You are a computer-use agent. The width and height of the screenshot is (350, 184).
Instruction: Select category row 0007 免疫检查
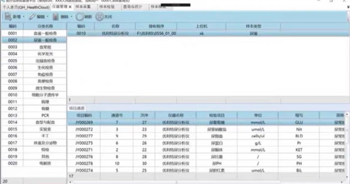click(x=34, y=74)
